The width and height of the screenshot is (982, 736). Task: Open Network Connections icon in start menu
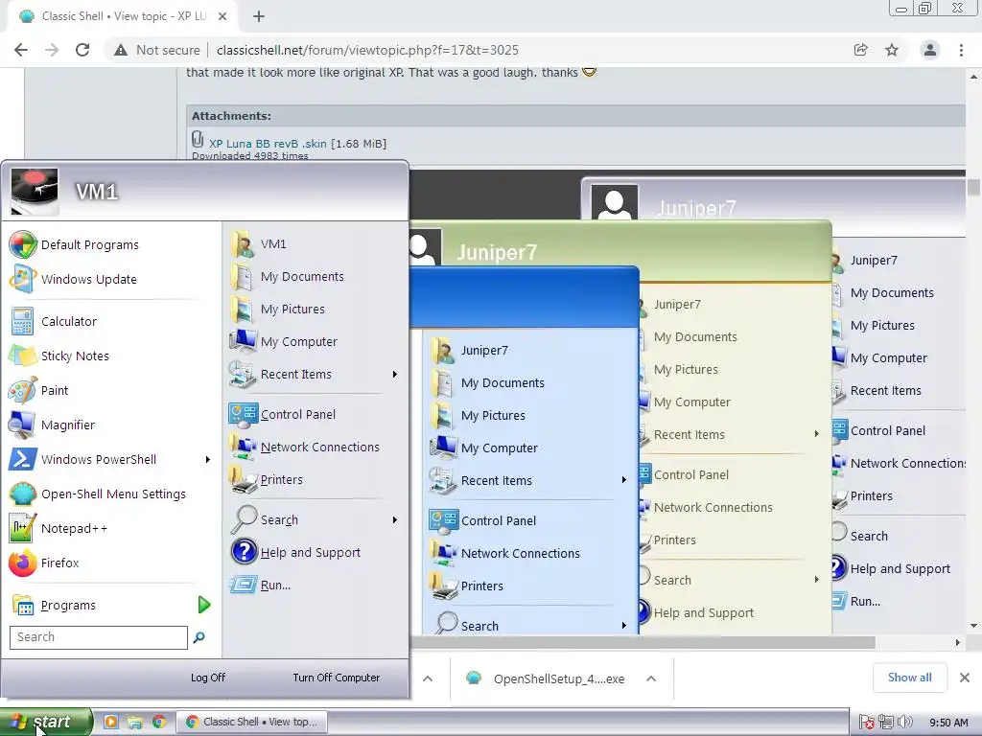point(243,447)
